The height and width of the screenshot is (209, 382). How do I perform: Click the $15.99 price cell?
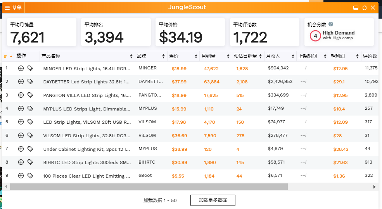[179, 109]
